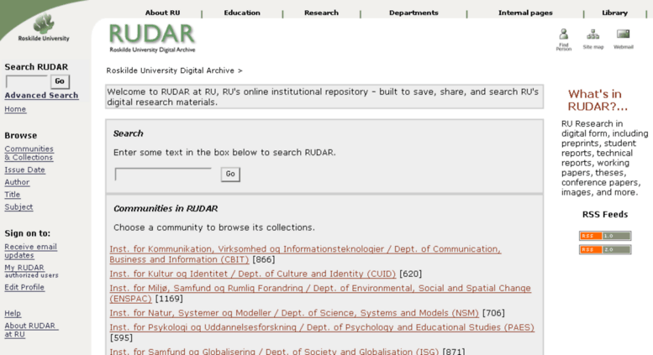Open the Departments menu
The width and height of the screenshot is (653, 355).
point(413,13)
